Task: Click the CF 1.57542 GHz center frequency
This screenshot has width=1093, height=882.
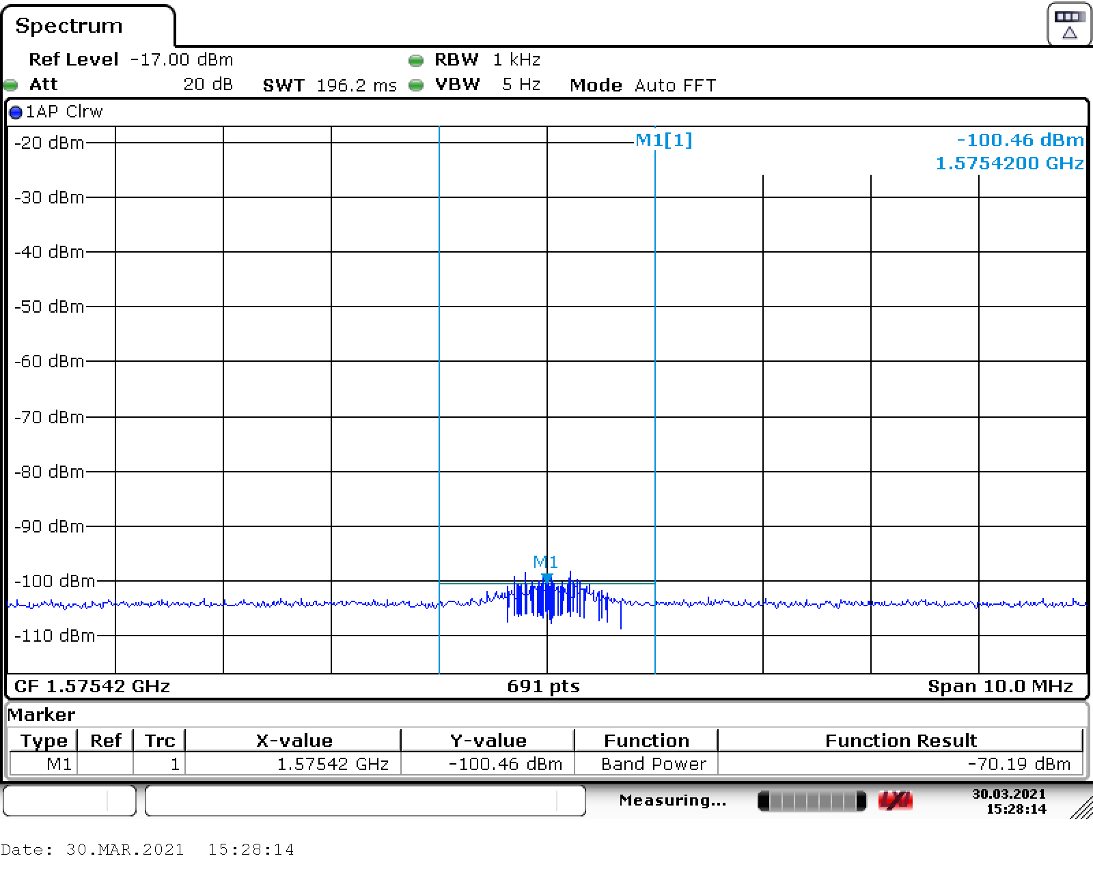Action: point(92,686)
